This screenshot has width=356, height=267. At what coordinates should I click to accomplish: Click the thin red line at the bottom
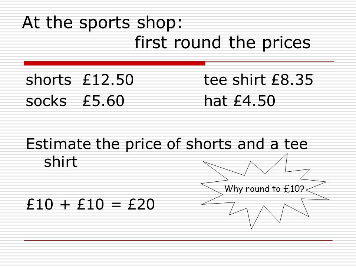[x=178, y=240]
